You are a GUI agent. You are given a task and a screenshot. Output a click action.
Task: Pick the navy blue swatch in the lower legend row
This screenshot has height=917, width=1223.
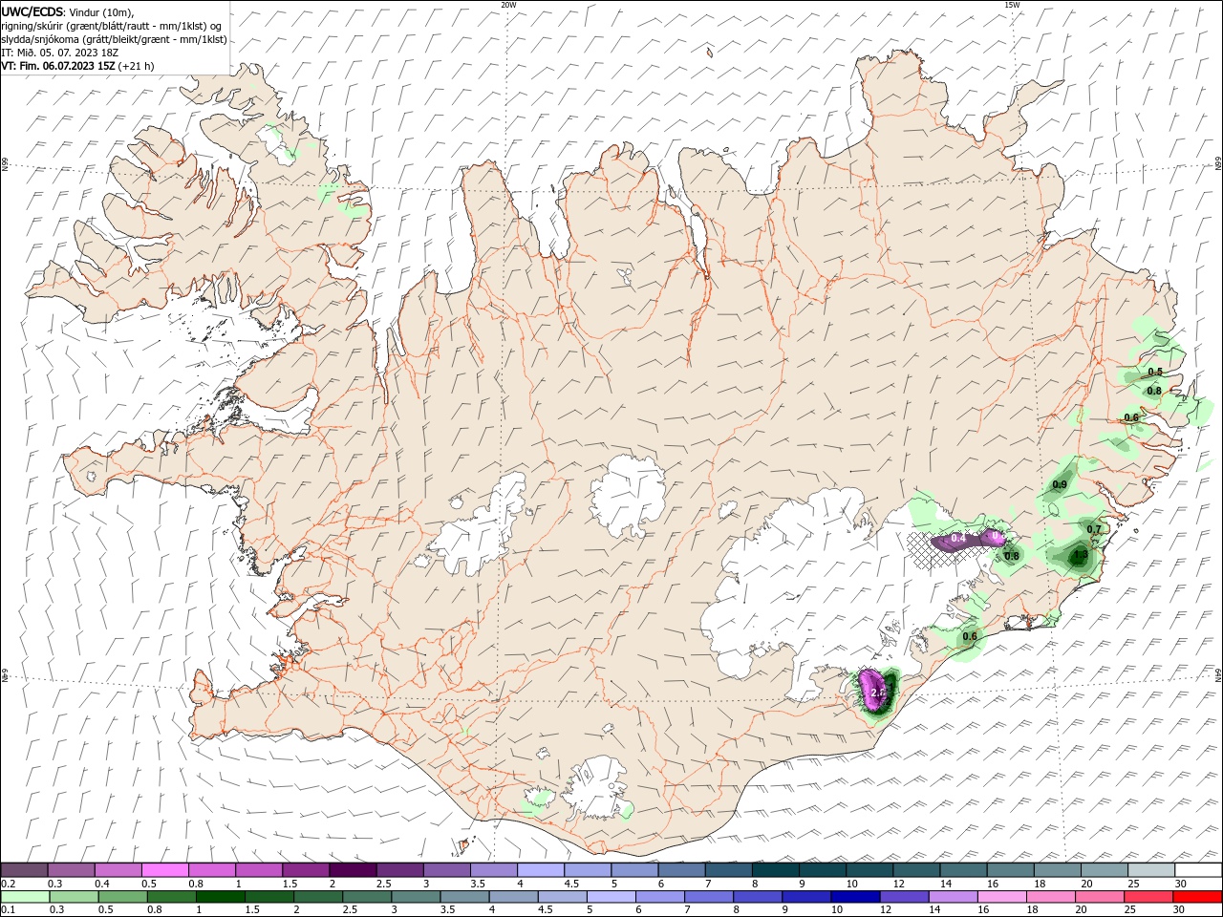tap(855, 897)
